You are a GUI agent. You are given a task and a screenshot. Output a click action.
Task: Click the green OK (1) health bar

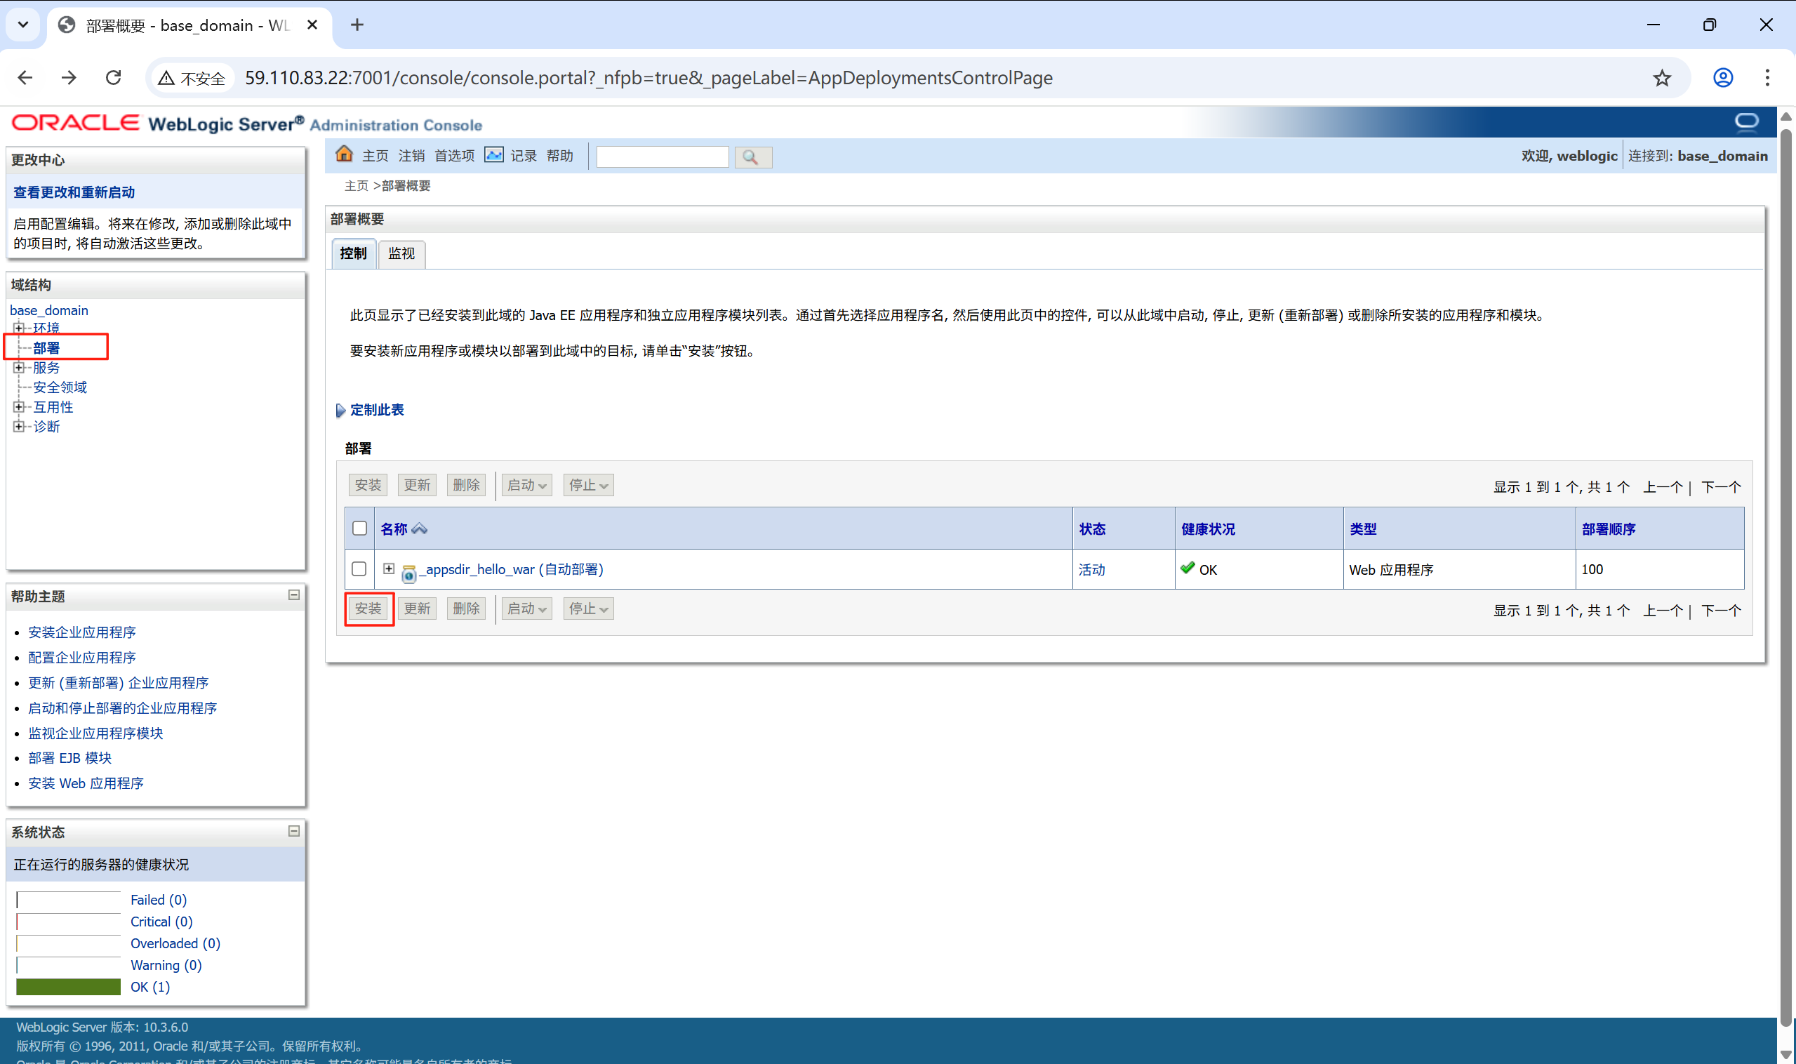[68, 987]
